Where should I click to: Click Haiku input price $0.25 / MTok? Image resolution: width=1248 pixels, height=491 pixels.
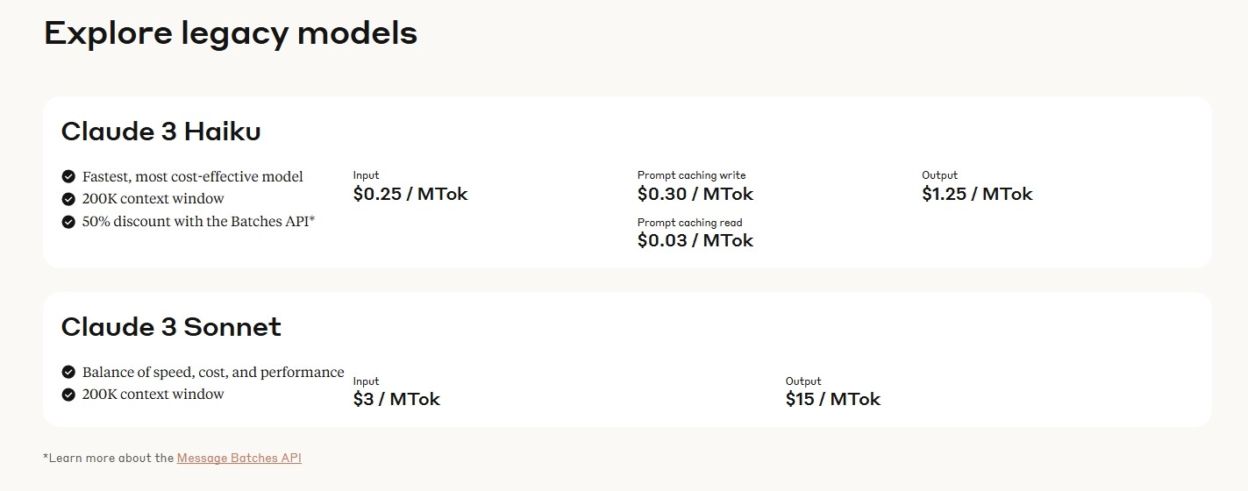pos(410,194)
